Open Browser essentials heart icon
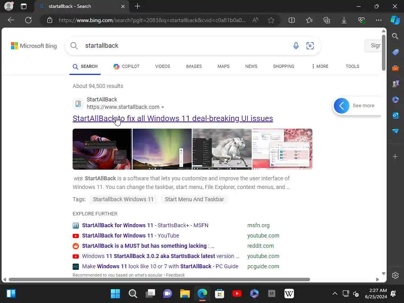Image resolution: width=404 pixels, height=303 pixels. 361,20
